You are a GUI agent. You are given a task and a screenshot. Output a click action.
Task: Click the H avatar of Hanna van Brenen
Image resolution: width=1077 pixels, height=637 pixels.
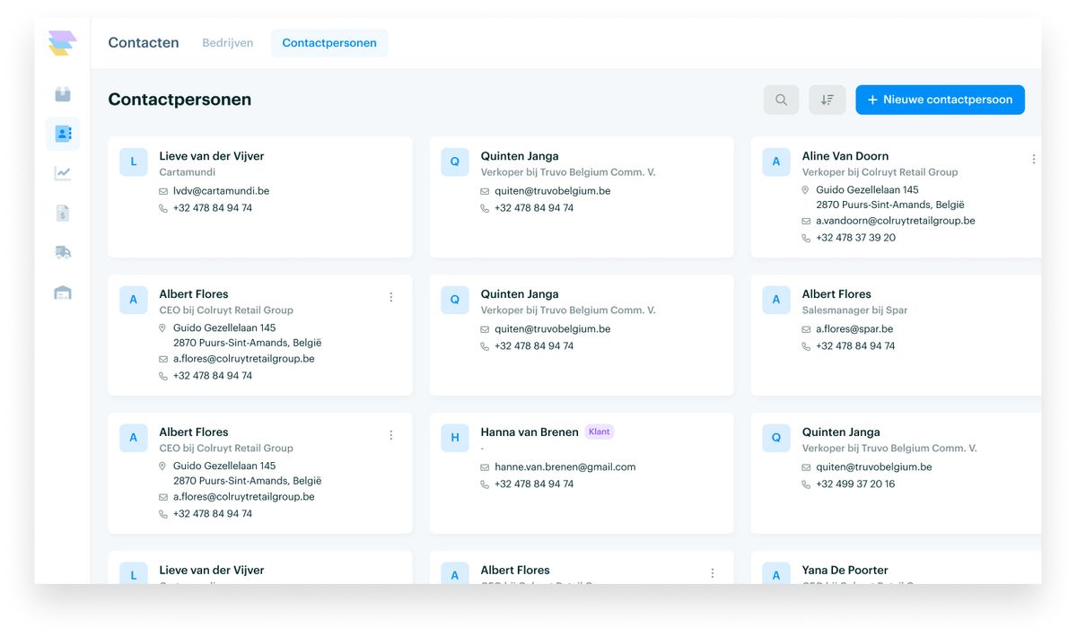(454, 438)
